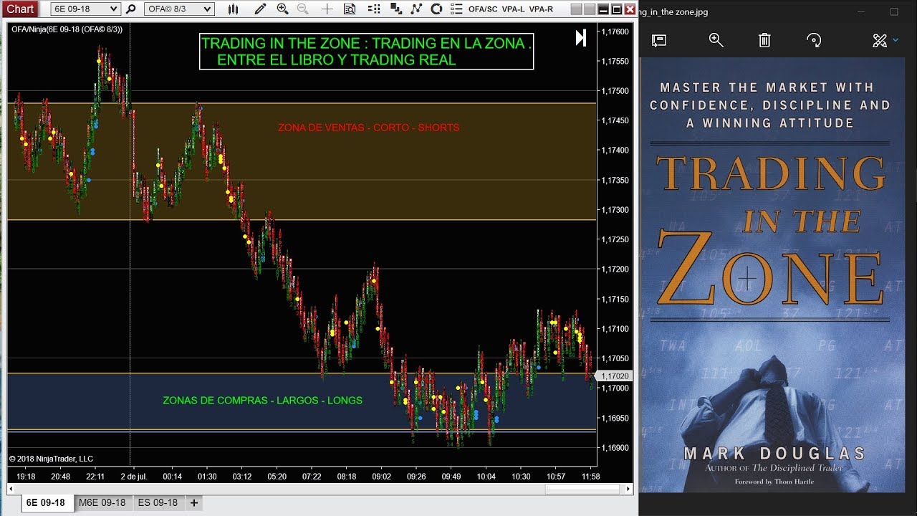917x516 pixels.
Task: Open the OFA© 8/3 interval dropdown
Action: [x=178, y=9]
